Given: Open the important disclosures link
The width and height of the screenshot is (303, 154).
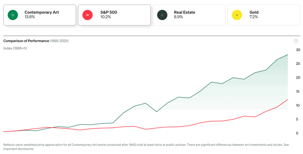Looking at the screenshot, I should 19,149.
